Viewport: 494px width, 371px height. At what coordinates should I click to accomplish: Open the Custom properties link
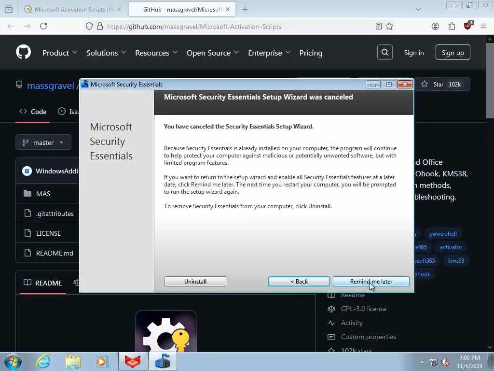[x=368, y=337]
